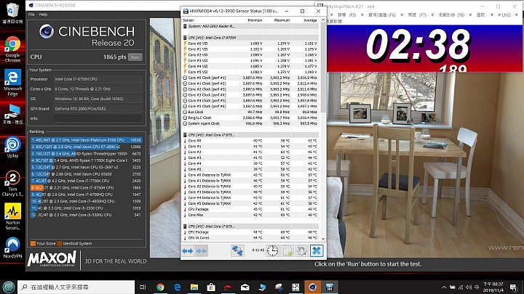Open Microsoft Store from the taskbar
Image resolution: width=524 pixels, height=294 pixels.
coord(211,287)
